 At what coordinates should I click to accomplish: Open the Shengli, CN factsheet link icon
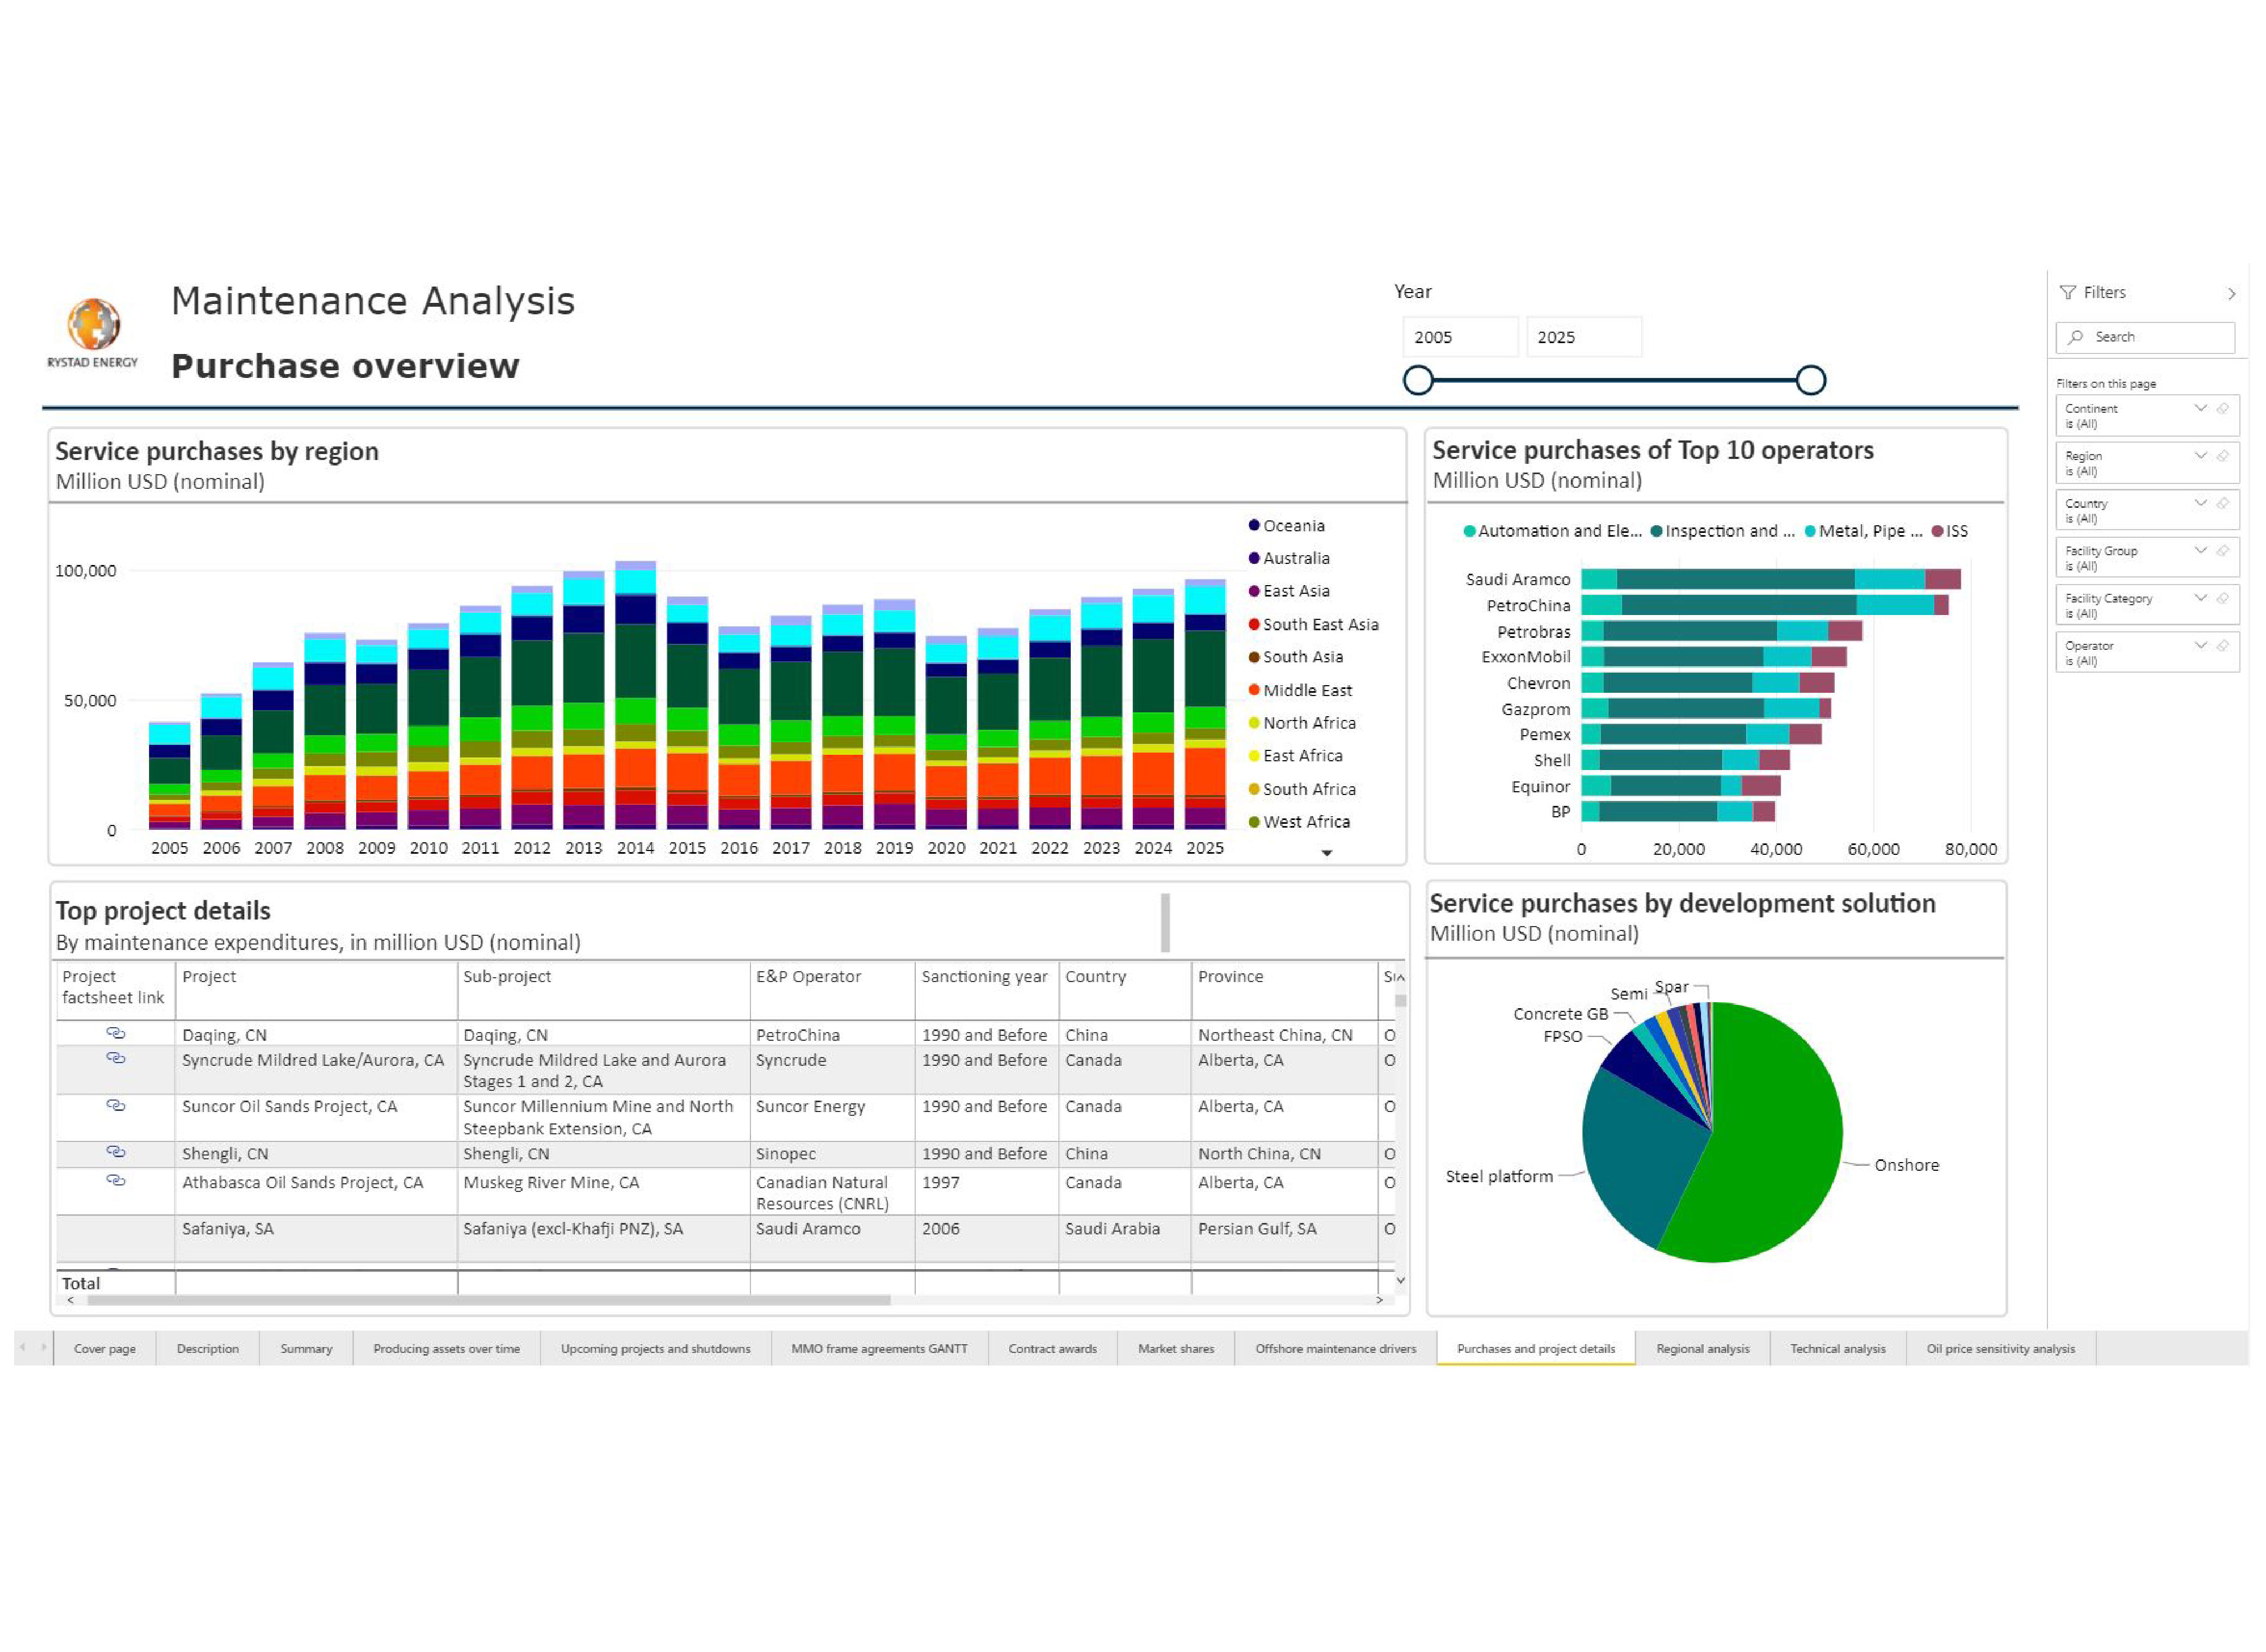point(116,1152)
